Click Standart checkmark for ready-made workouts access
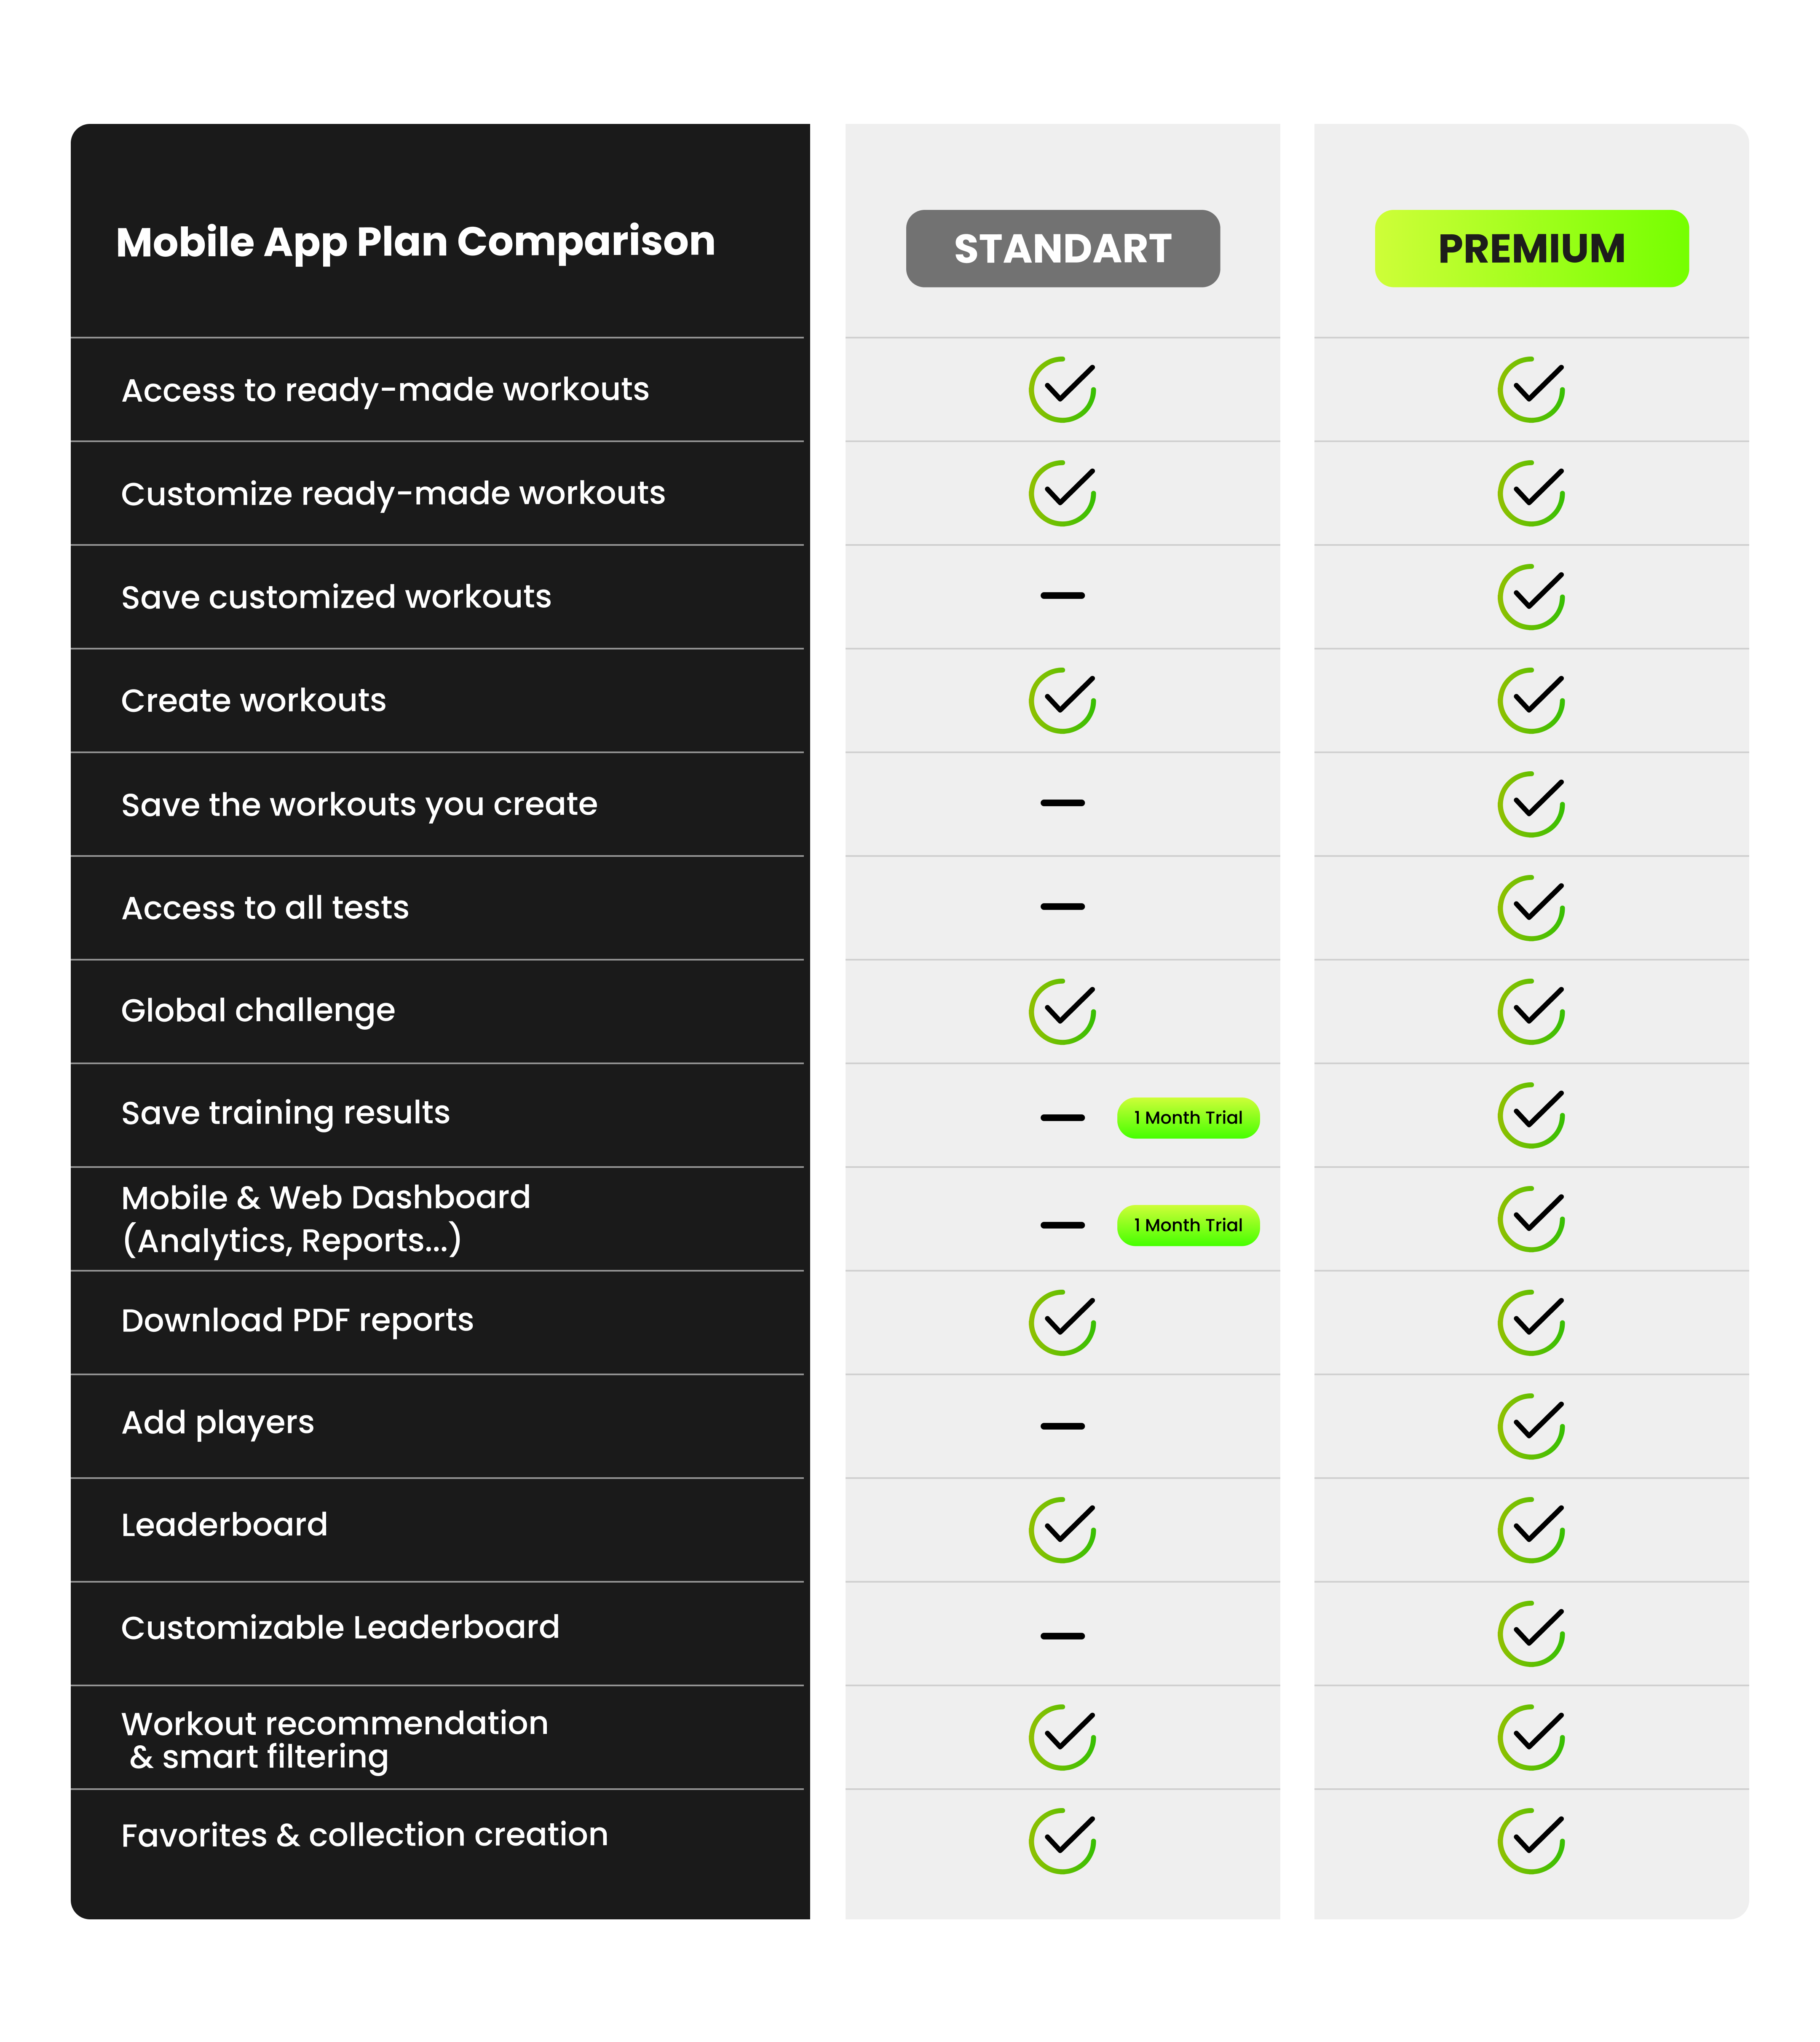The width and height of the screenshot is (1820, 2042). (x=1062, y=389)
